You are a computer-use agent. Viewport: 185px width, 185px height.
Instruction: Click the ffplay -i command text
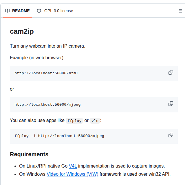click(59, 136)
